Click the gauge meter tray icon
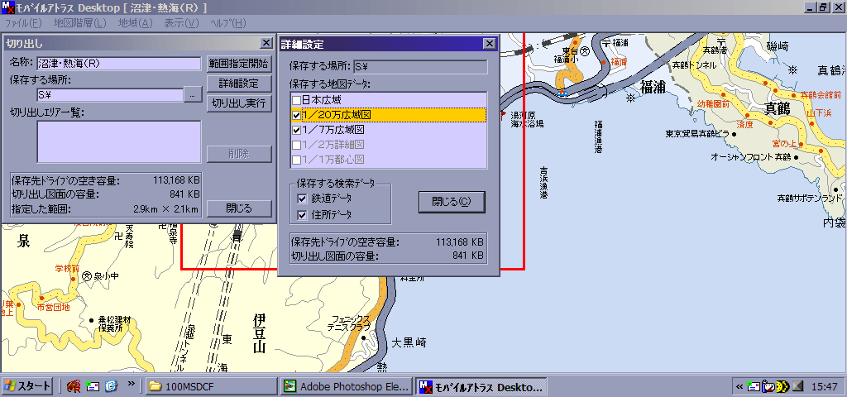Image resolution: width=847 pixels, height=397 pixels. 768,387
